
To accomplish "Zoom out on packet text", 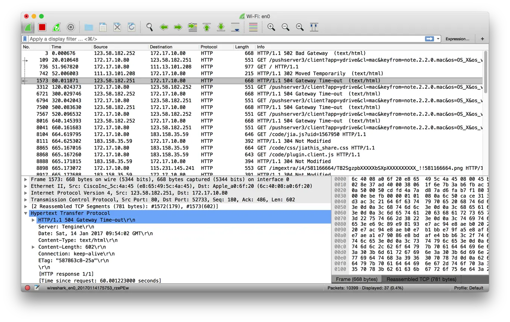I will [x=286, y=27].
